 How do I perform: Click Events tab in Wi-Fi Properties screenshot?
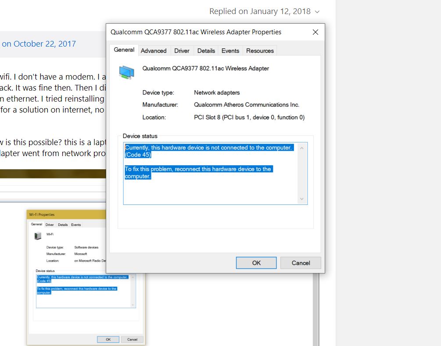coord(76,225)
